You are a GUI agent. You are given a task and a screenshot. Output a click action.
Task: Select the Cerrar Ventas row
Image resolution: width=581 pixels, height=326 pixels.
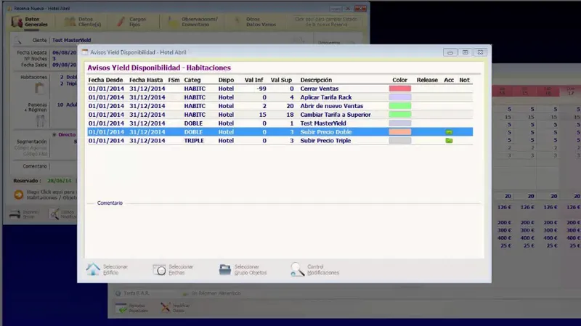[x=280, y=89]
